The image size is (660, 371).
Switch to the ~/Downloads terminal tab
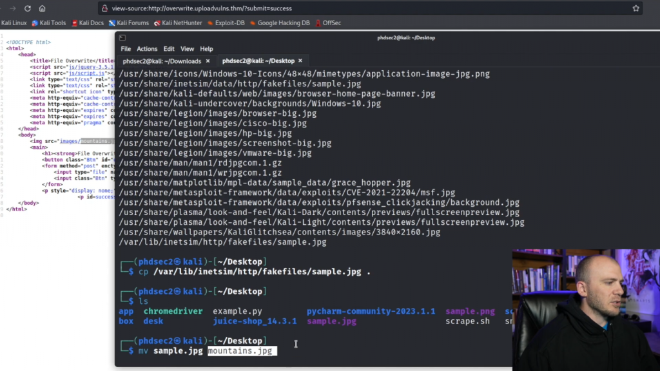pyautogui.click(x=162, y=61)
